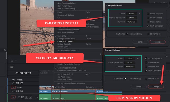Lock the A1 audio track
The height and width of the screenshot is (102, 170).
coord(19,97)
